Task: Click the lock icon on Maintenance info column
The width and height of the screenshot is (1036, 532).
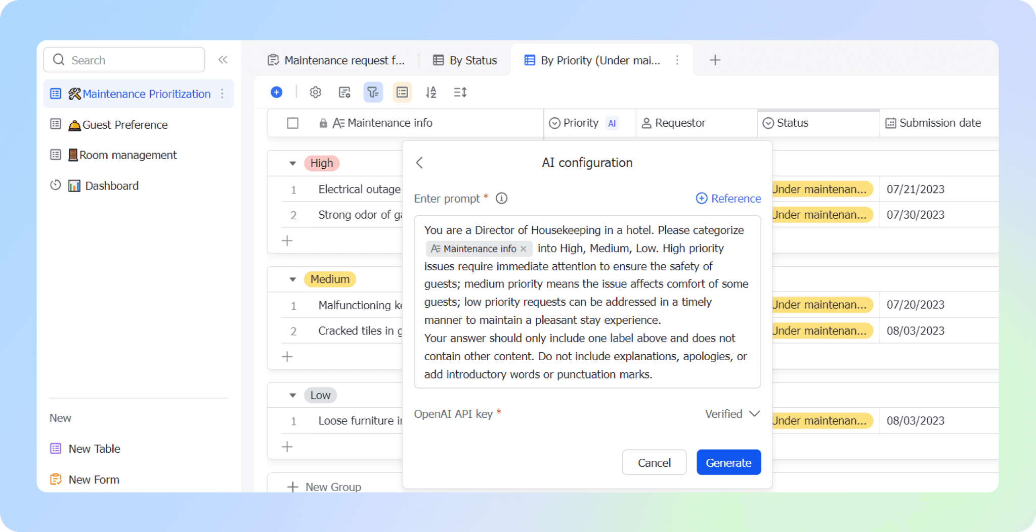Action: [x=324, y=123]
